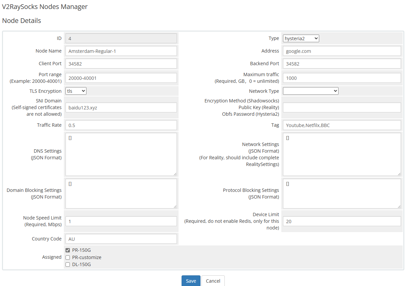
Task: Click the Country Code field
Action: [x=121, y=239]
